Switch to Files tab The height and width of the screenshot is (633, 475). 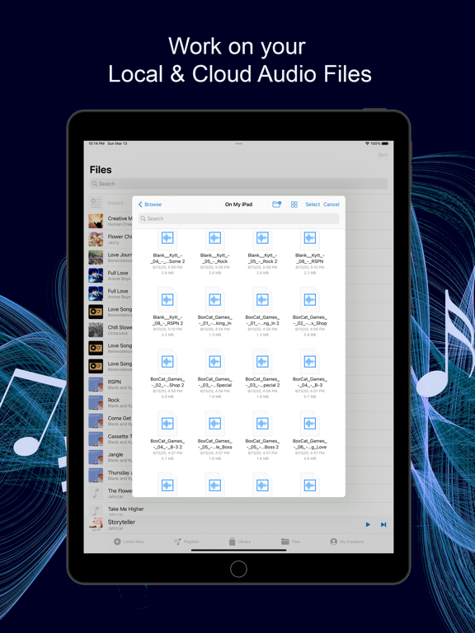(x=291, y=542)
